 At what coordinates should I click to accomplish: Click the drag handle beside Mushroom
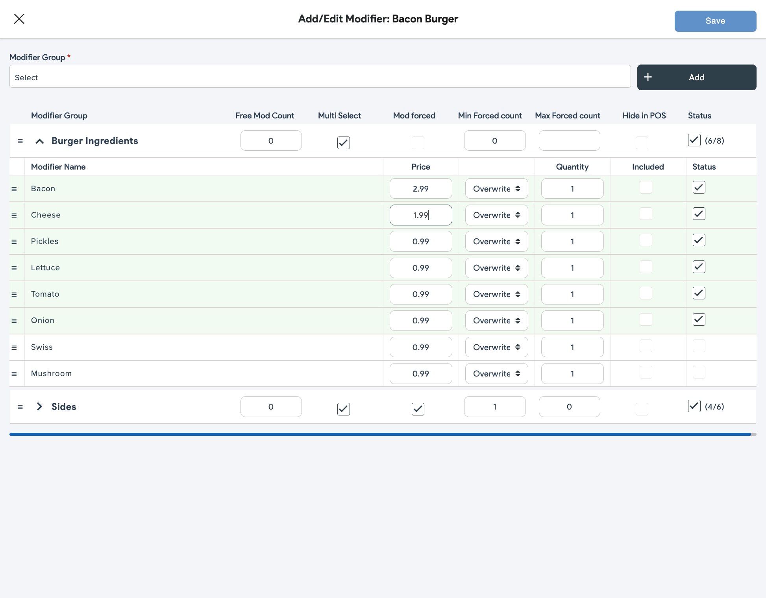pyautogui.click(x=14, y=374)
